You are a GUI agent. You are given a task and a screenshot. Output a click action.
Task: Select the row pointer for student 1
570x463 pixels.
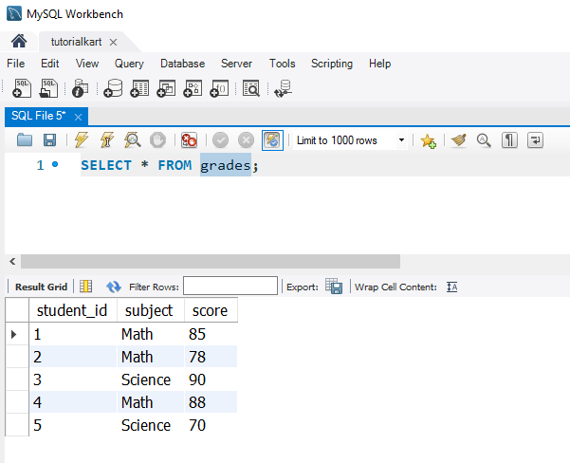tap(14, 334)
